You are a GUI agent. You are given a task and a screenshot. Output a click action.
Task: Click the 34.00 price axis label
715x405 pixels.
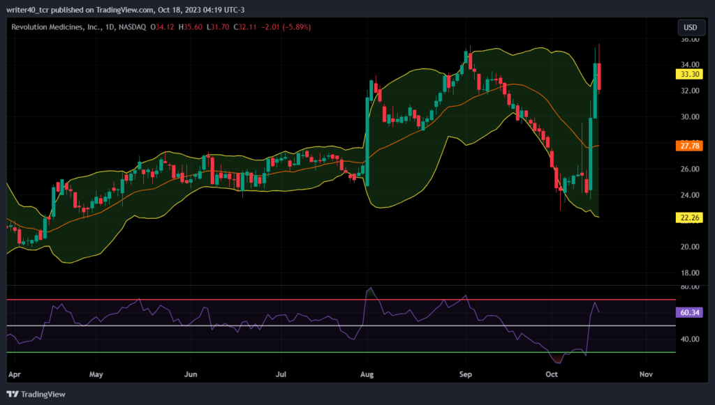click(x=690, y=65)
